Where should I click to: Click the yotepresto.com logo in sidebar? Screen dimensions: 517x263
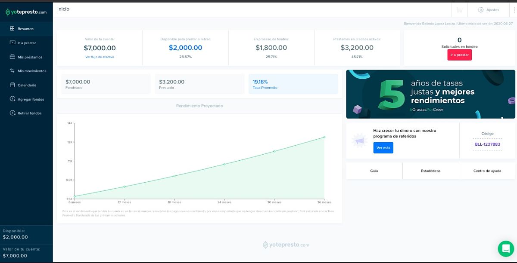click(26, 12)
